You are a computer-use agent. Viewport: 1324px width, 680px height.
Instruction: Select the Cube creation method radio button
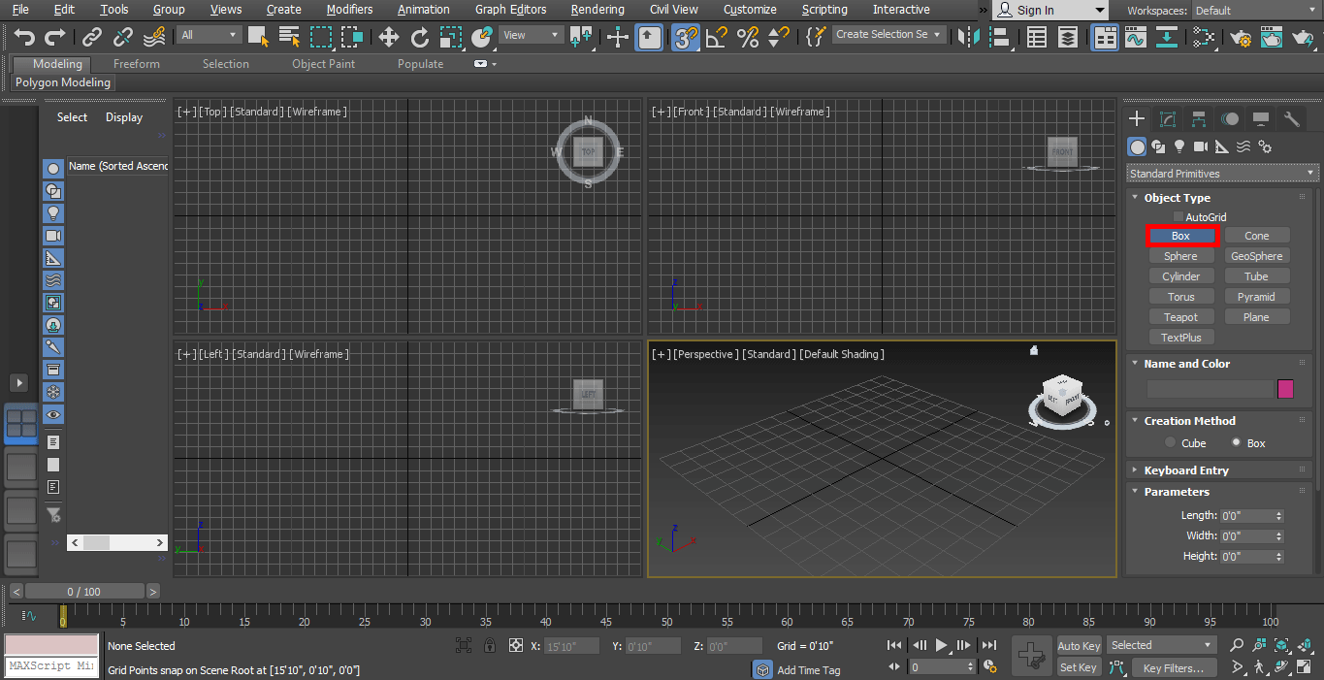(x=1170, y=442)
